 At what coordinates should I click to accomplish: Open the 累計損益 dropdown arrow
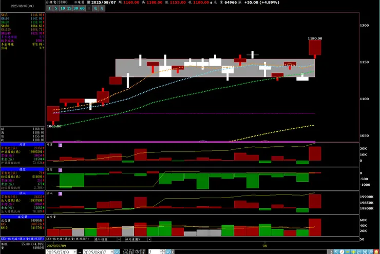click(x=119, y=239)
